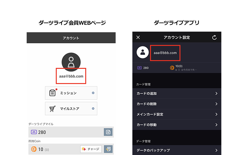This screenshot has width=248, height=155.
Task: Open メインカード設定 in the app
Action: (177, 114)
